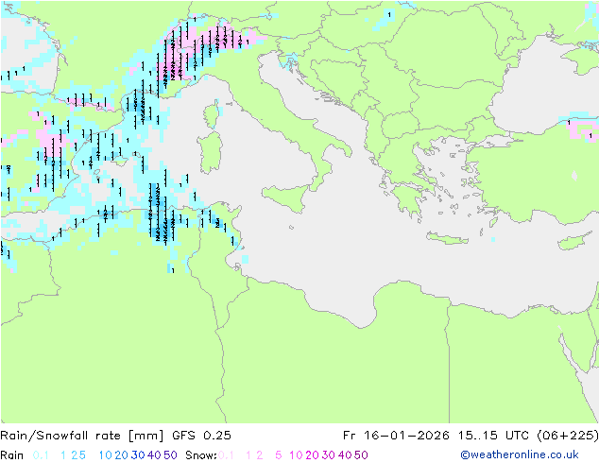599x463 pixels.
Task: Select the Rain 50 legend color value
Action: (x=170, y=455)
